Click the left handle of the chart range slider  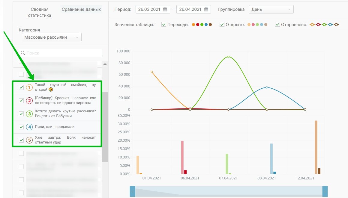(132, 192)
